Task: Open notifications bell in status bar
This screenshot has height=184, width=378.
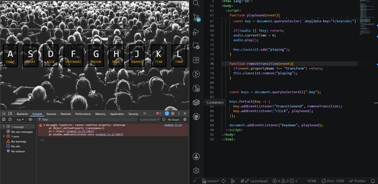Action: click(x=373, y=181)
